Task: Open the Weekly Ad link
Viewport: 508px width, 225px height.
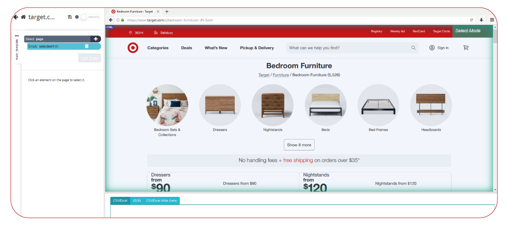Action: [x=397, y=31]
